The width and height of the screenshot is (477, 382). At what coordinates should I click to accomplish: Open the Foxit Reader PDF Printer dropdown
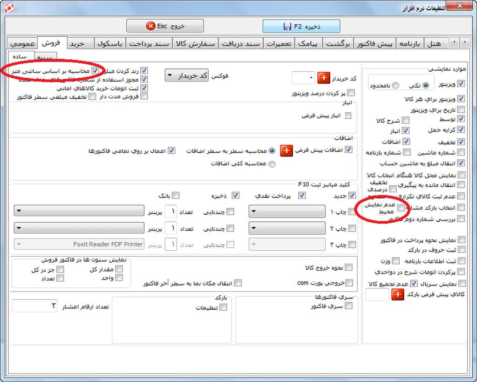(x=79, y=244)
